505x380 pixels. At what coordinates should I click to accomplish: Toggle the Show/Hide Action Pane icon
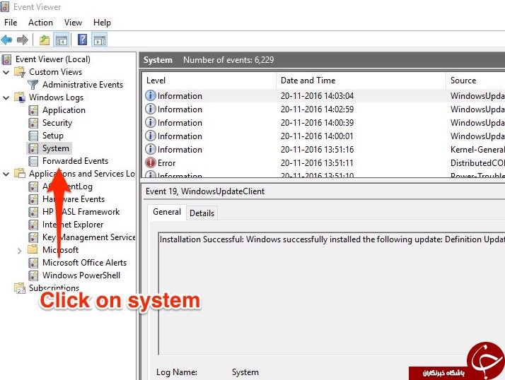coord(100,40)
